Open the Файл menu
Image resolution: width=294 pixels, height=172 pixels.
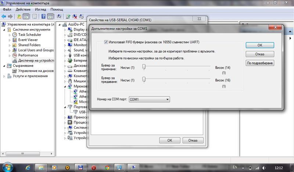point(7,9)
